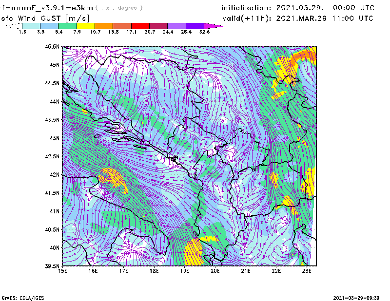Image resolution: width=390 pixels, height=301 pixels.
Task: Click the 45.5N latitude label
Action: (x=52, y=46)
